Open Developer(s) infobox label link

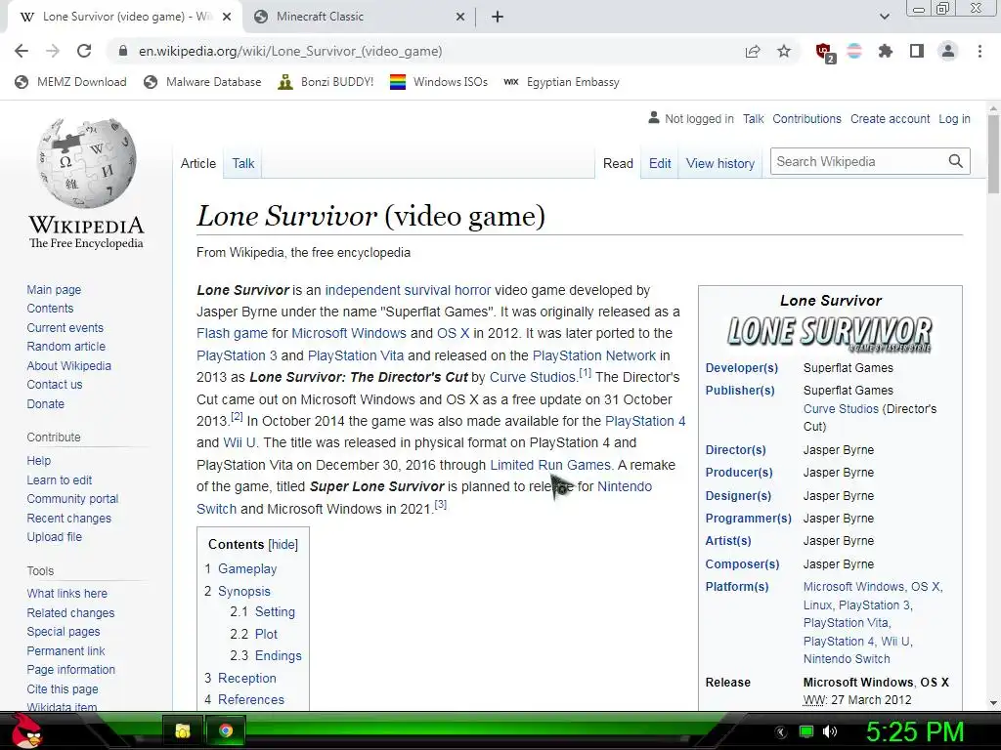click(x=741, y=368)
